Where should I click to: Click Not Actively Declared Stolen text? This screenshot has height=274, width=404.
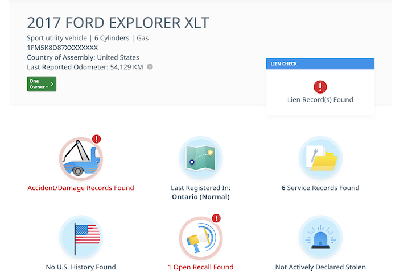(320, 267)
